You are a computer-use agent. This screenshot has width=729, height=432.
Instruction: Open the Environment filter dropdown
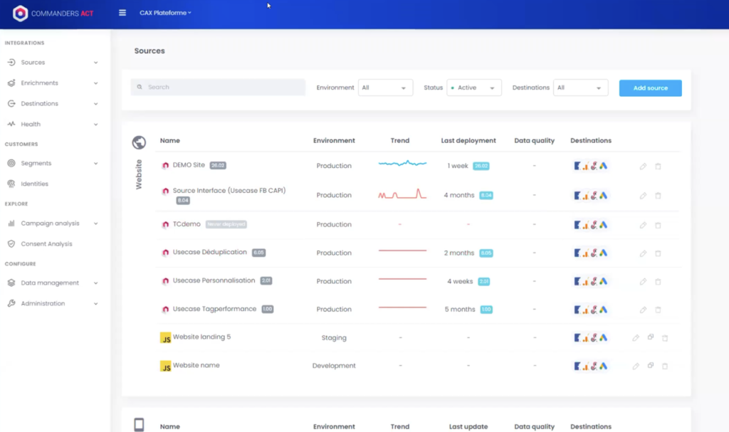click(x=384, y=88)
